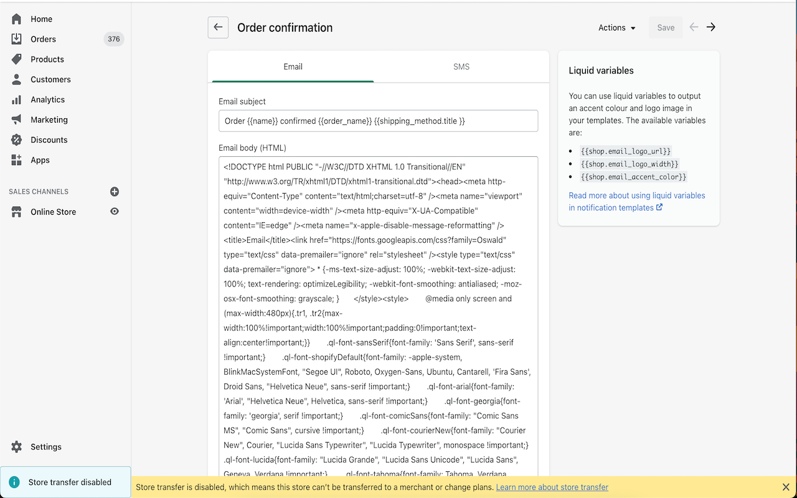
Task: Click the Marketing megaphone icon
Action: pyautogui.click(x=17, y=120)
